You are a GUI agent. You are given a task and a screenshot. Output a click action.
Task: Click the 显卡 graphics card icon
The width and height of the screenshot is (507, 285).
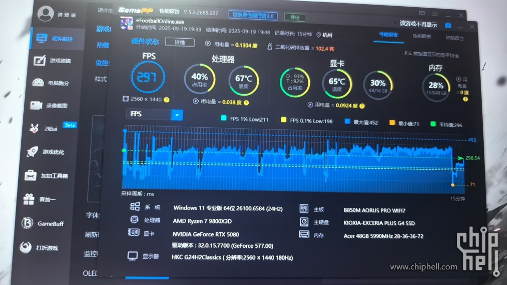133,232
